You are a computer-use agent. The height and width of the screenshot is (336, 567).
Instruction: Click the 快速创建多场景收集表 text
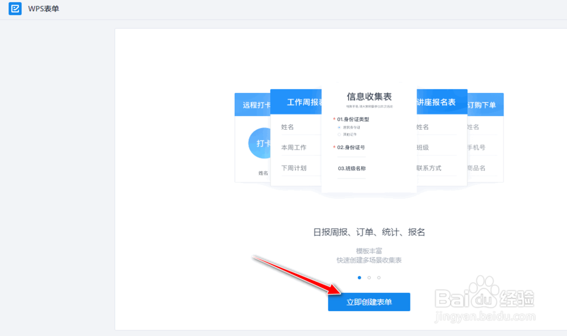pos(369,260)
